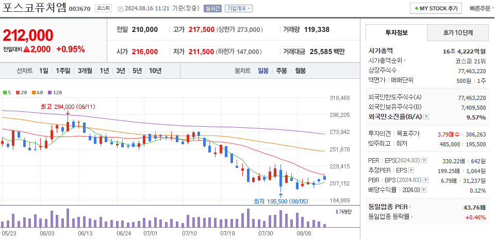Image resolution: width=496 pixels, height=239 pixels.
Task: Select the 5년 line chart period
Action: point(137,71)
